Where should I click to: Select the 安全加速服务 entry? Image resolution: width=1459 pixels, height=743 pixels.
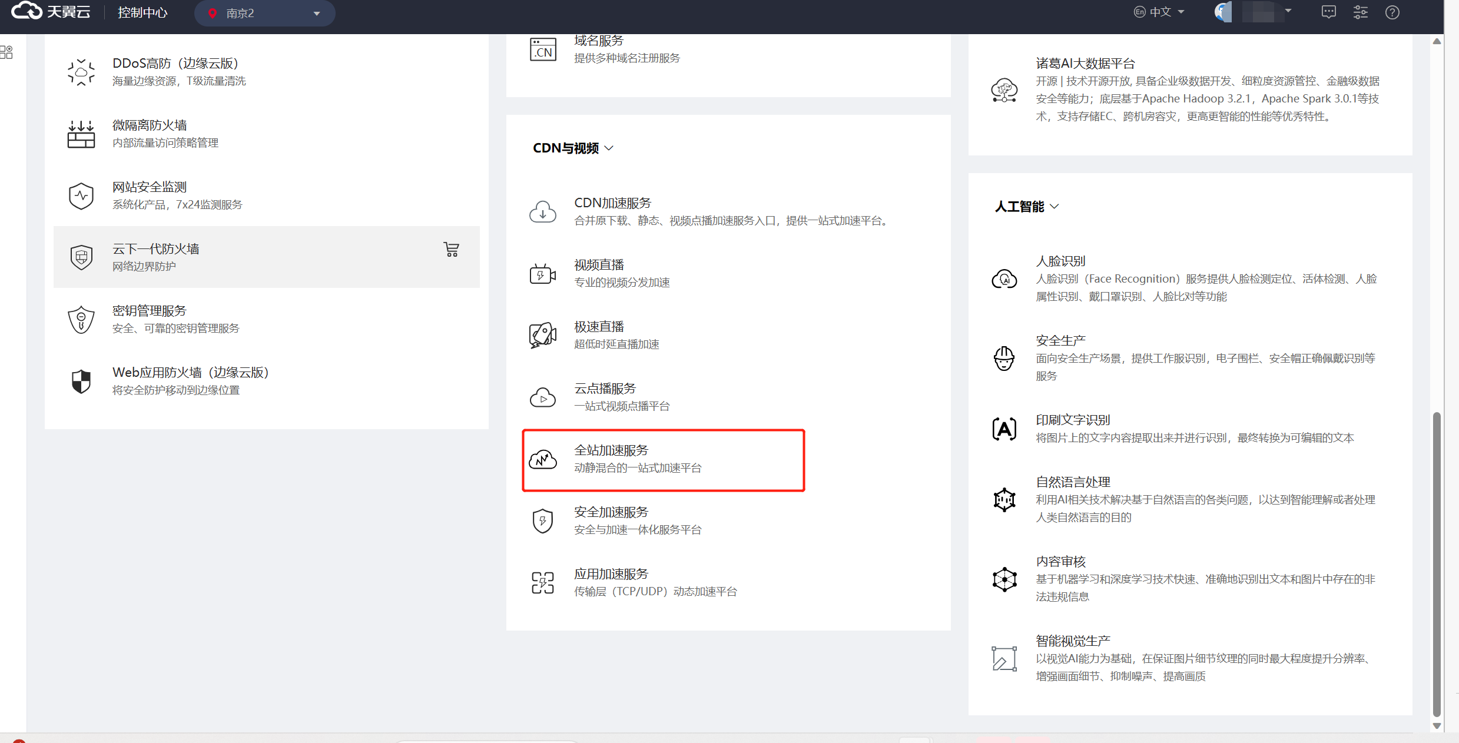pos(611,512)
